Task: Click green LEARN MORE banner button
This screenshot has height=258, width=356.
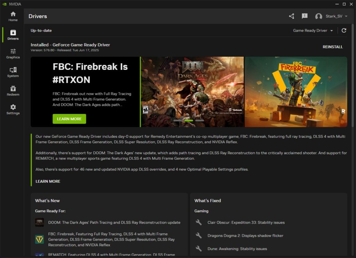Action: 69,119
